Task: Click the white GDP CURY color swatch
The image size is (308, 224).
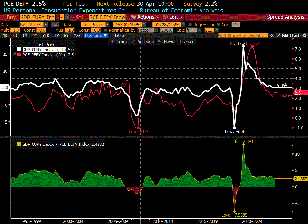Action: pyautogui.click(x=19, y=49)
